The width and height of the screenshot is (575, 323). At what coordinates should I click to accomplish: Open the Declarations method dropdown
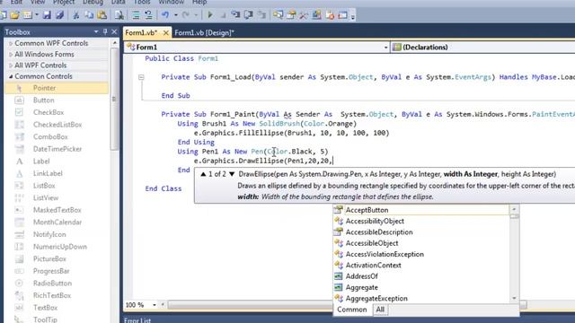482,48
